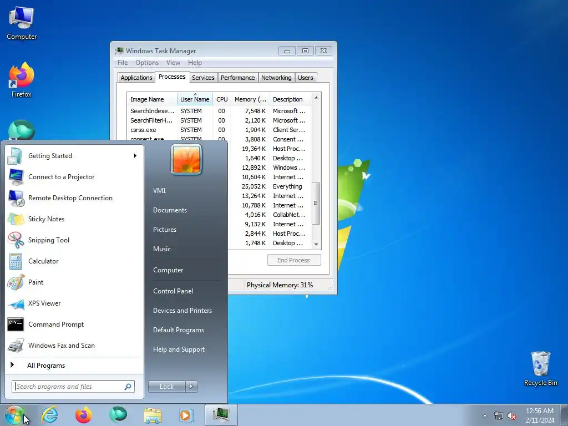Sort by Description column header

click(x=290, y=99)
